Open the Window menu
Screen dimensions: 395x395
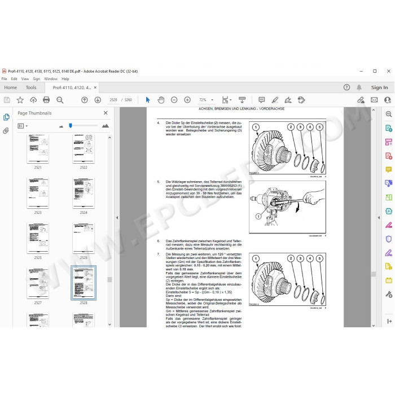click(x=51, y=79)
